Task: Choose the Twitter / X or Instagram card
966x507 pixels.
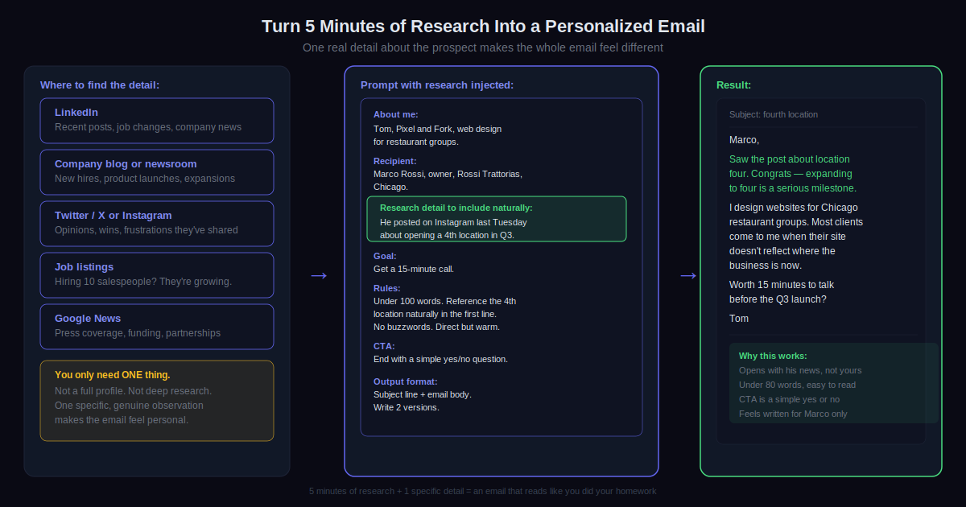Action: tap(157, 223)
